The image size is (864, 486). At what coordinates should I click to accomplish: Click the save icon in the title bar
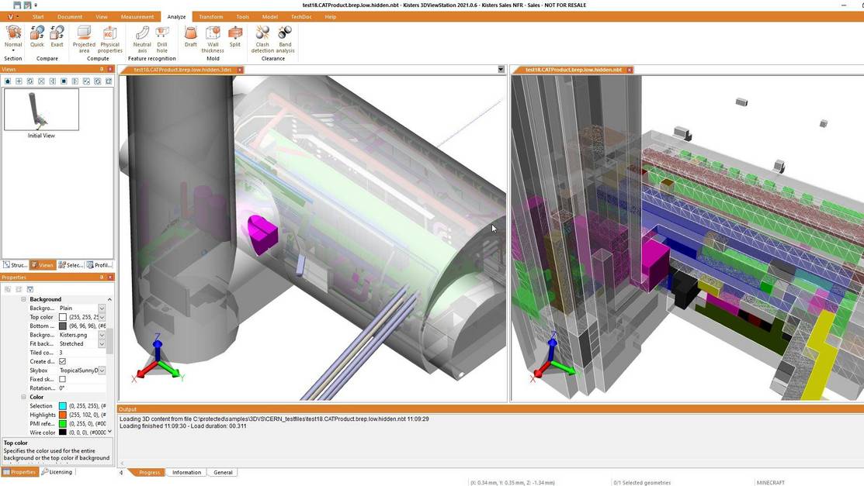16,5
